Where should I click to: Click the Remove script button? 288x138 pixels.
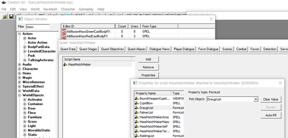click(x=148, y=67)
